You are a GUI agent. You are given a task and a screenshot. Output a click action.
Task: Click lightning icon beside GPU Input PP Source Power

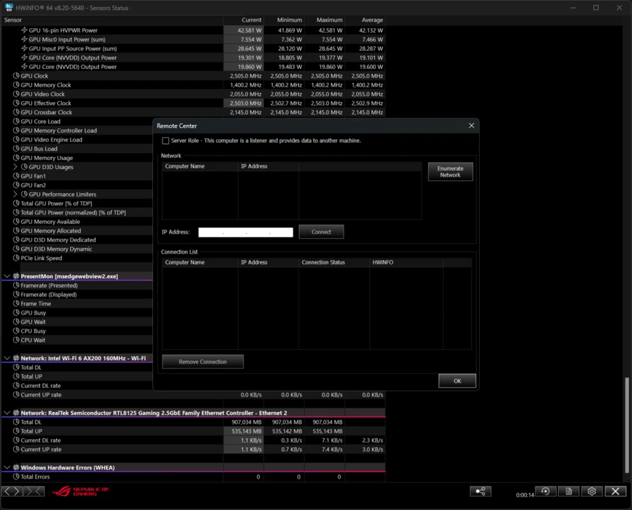(24, 48)
